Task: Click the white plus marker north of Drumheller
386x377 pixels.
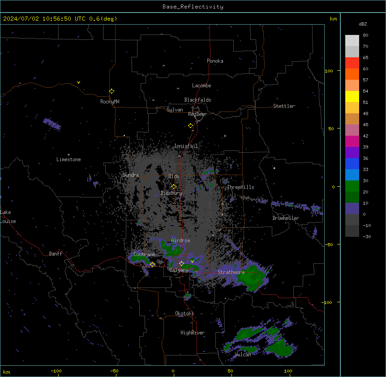Action: click(274, 168)
